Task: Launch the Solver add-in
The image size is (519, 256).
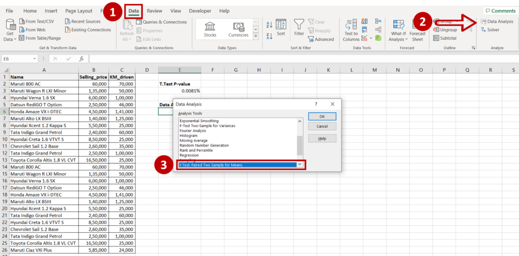Action: (x=490, y=30)
